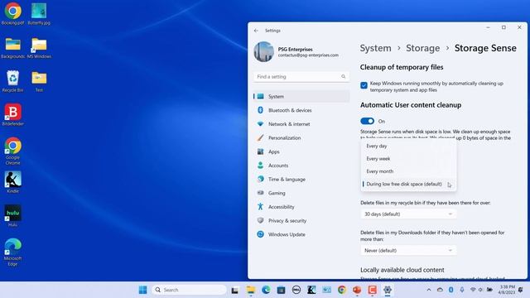Open Task View from the taskbar
This screenshot has height=298, width=530.
(235, 290)
